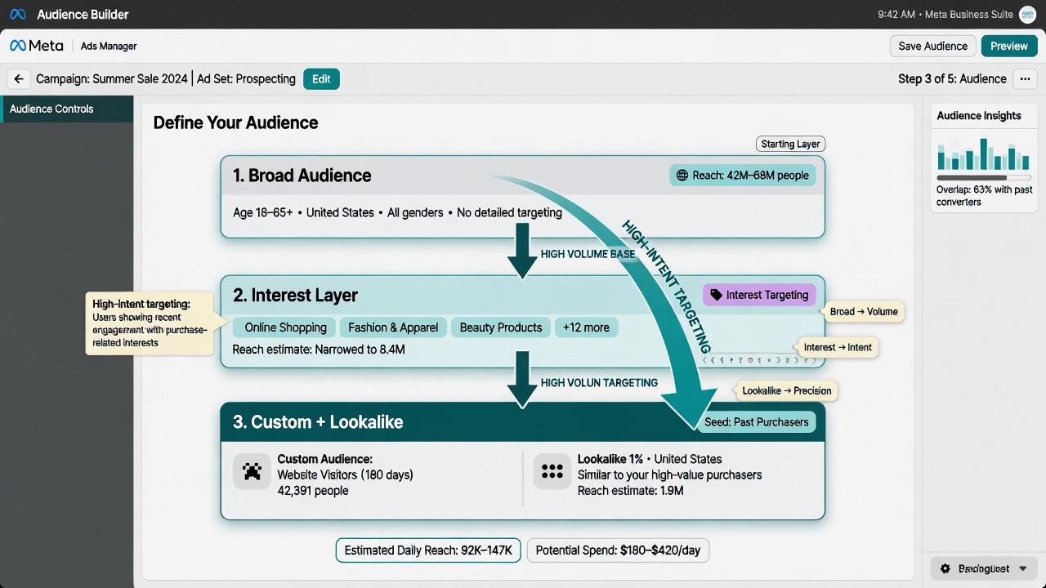Click Campaign: Summer Sale 2024 breadcrumb
Viewport: 1046px width, 588px height.
click(x=112, y=79)
